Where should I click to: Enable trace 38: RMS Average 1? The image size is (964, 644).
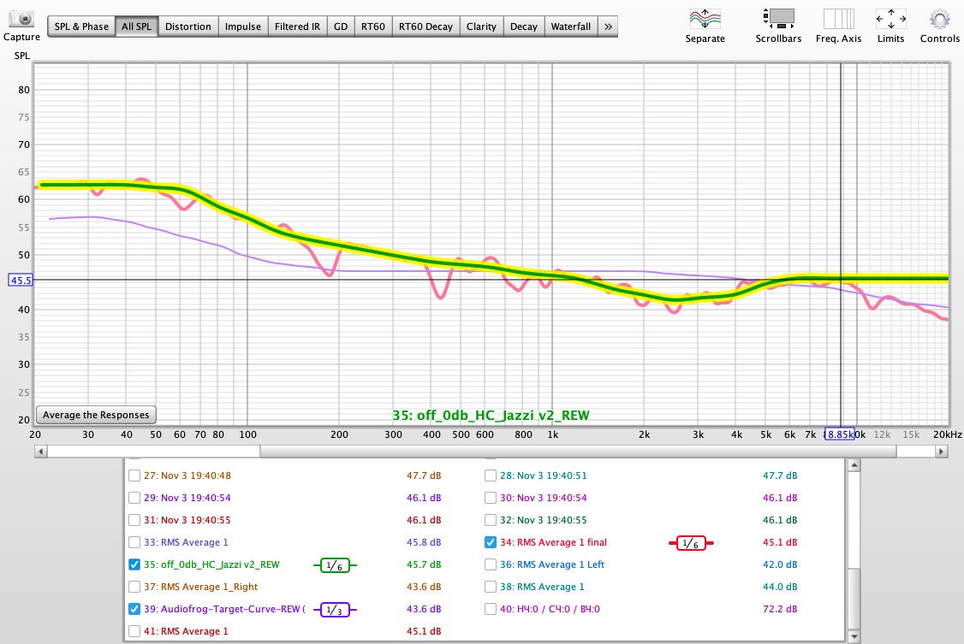point(490,587)
